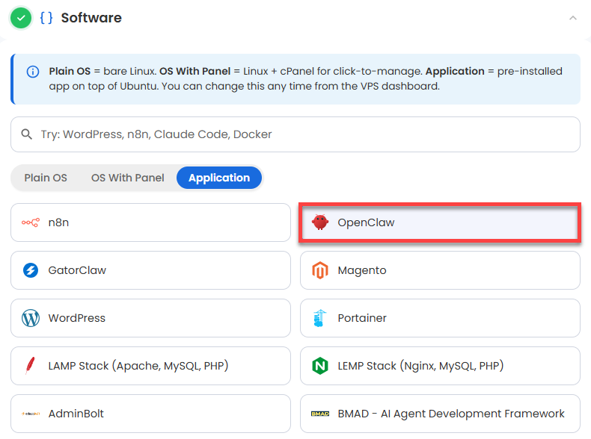The height and width of the screenshot is (439, 591).
Task: Click the LAMP Stack feather icon
Action: [x=30, y=366]
